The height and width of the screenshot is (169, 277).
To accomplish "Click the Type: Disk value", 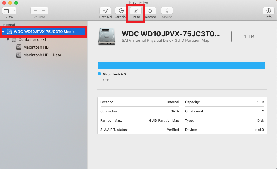I will 260,121.
